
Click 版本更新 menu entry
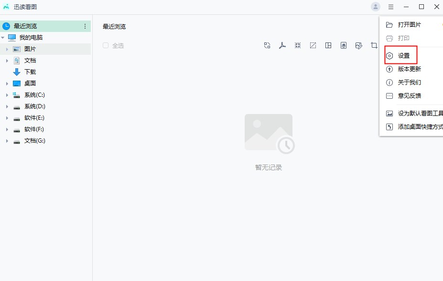point(409,69)
